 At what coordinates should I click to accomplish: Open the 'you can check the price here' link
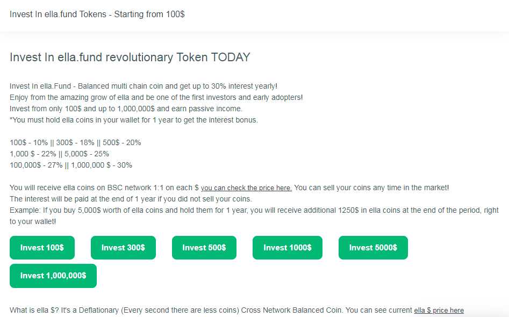pos(246,188)
